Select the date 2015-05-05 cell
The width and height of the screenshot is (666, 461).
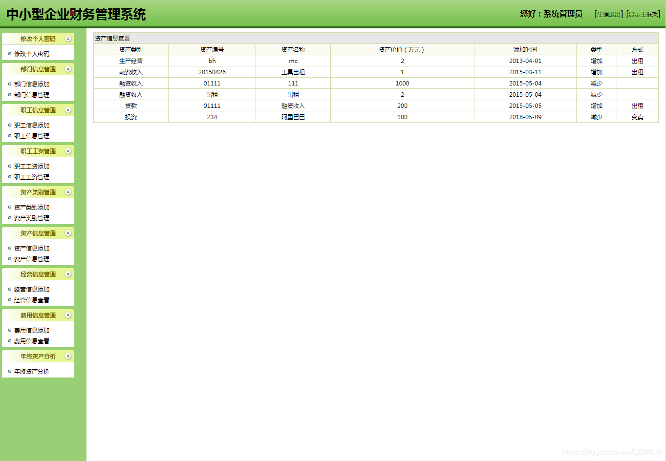click(x=525, y=106)
